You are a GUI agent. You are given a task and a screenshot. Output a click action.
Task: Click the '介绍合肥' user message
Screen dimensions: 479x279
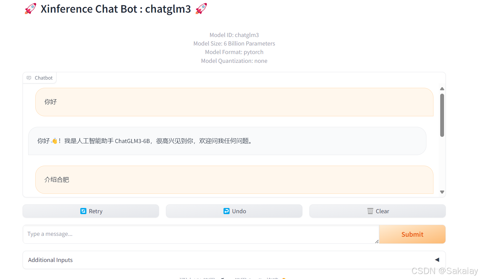(234, 180)
